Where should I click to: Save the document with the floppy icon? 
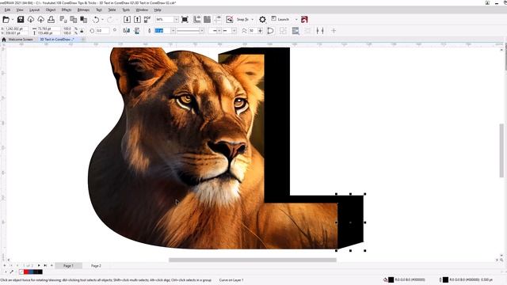[21, 20]
